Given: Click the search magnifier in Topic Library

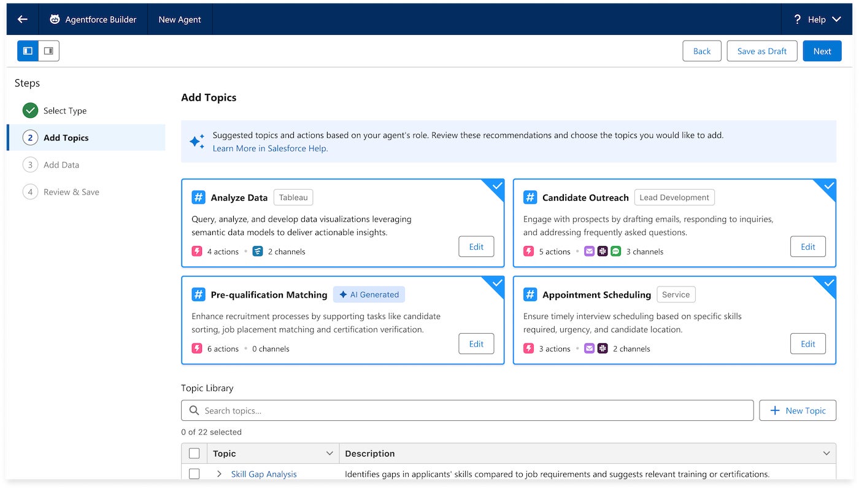Looking at the screenshot, I should [x=194, y=410].
